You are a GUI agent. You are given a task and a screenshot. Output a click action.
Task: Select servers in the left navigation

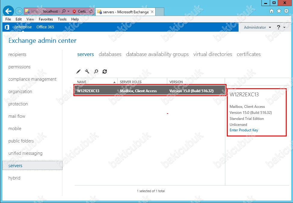pos(32,165)
